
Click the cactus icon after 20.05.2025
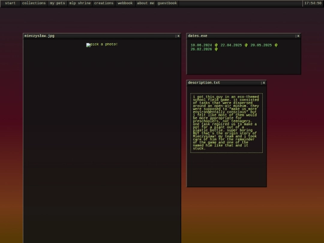[x=276, y=45]
